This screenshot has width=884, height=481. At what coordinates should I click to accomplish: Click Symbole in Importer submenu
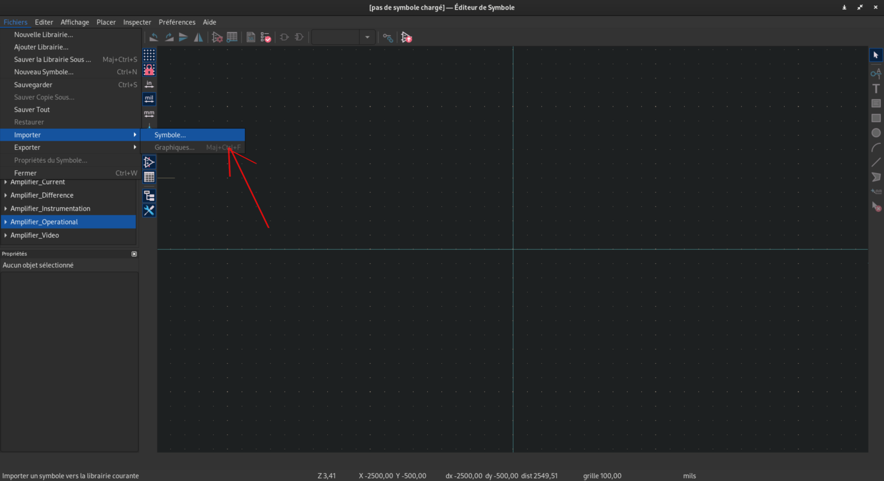pyautogui.click(x=193, y=135)
